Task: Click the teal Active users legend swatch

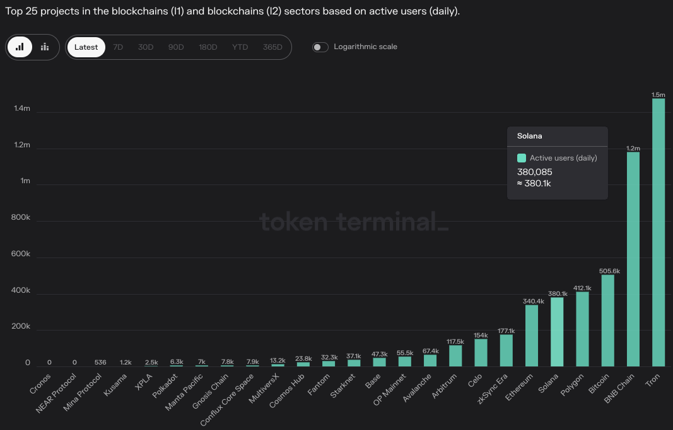Action: coord(522,158)
